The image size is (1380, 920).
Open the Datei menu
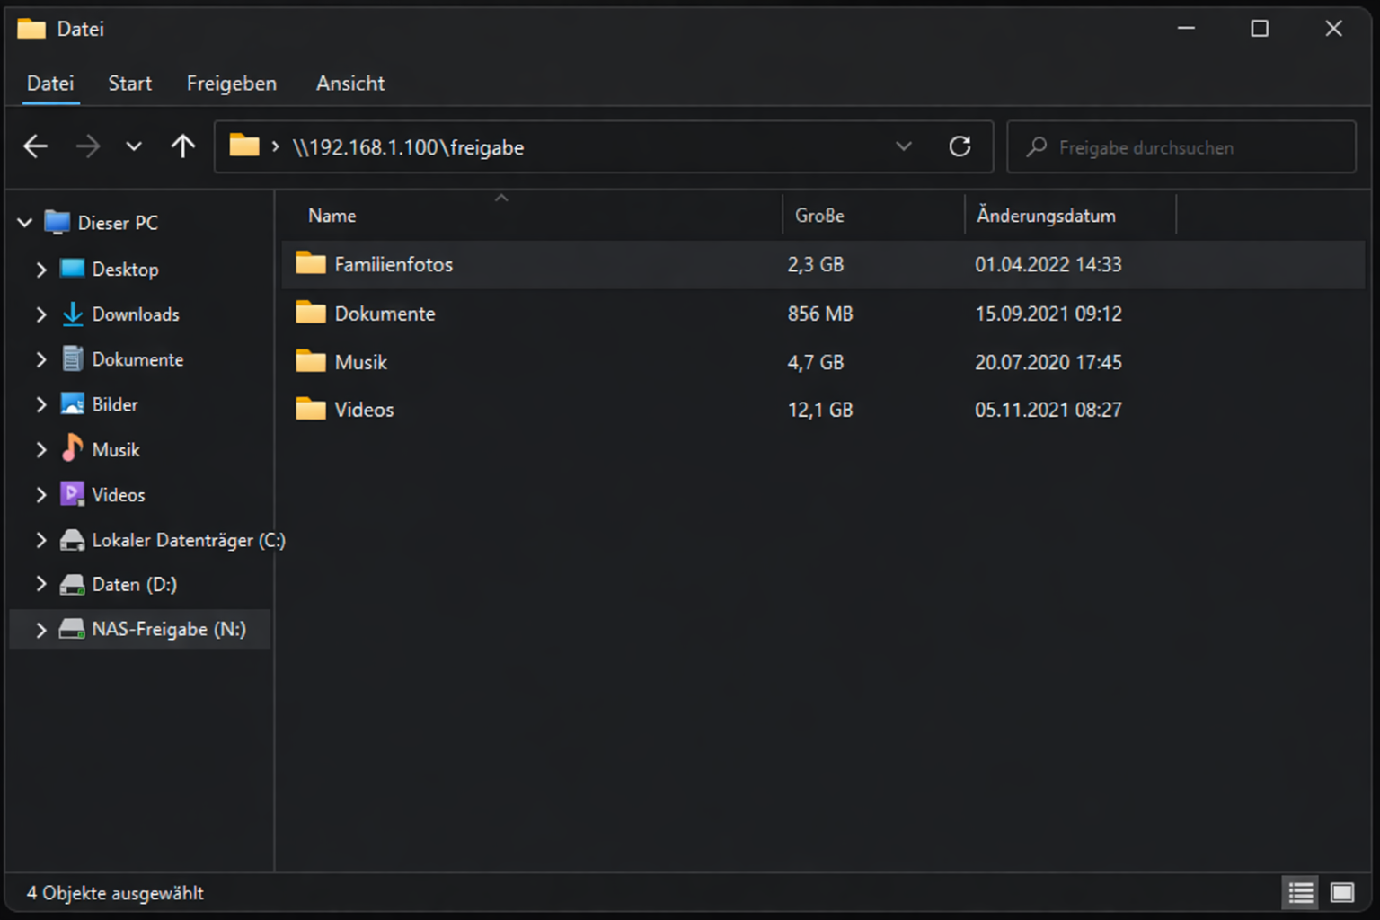click(x=49, y=83)
